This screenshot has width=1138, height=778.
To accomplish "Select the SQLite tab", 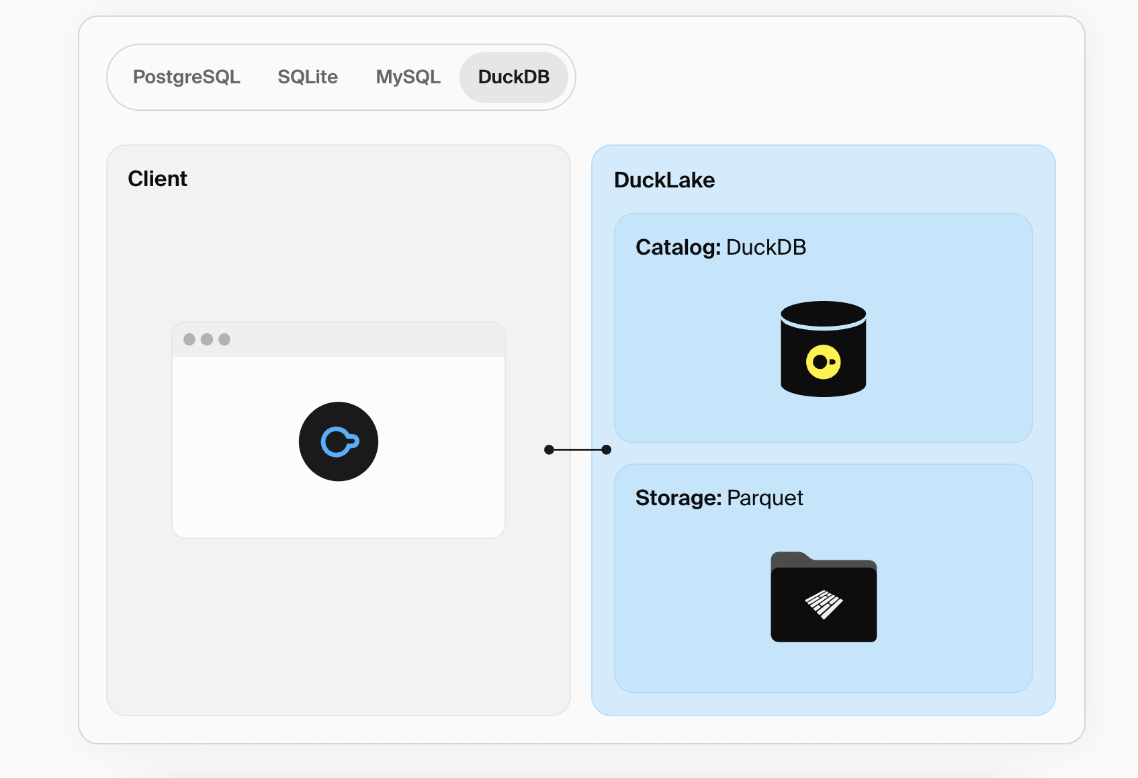I will pyautogui.click(x=308, y=77).
